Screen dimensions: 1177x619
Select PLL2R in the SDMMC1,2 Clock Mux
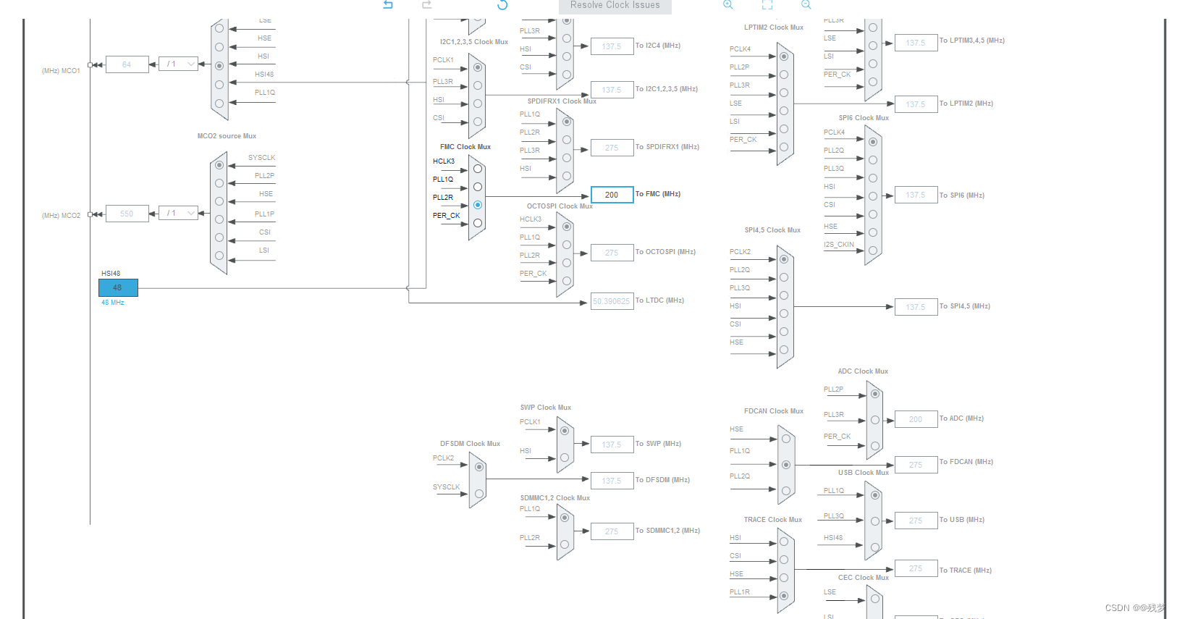click(x=565, y=544)
